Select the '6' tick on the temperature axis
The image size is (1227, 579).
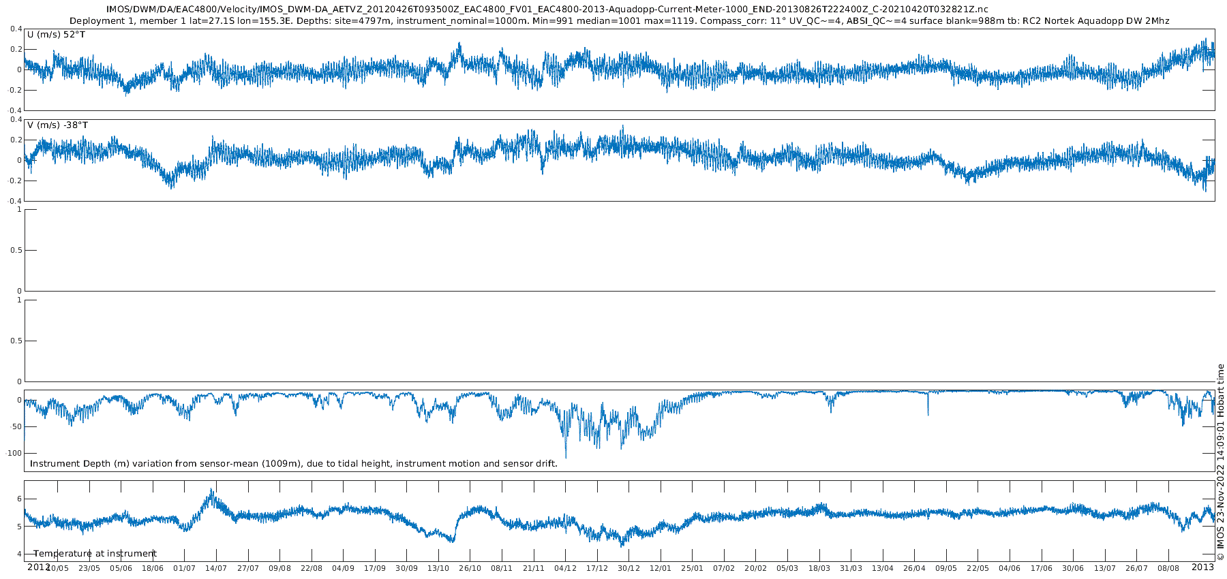(x=20, y=499)
